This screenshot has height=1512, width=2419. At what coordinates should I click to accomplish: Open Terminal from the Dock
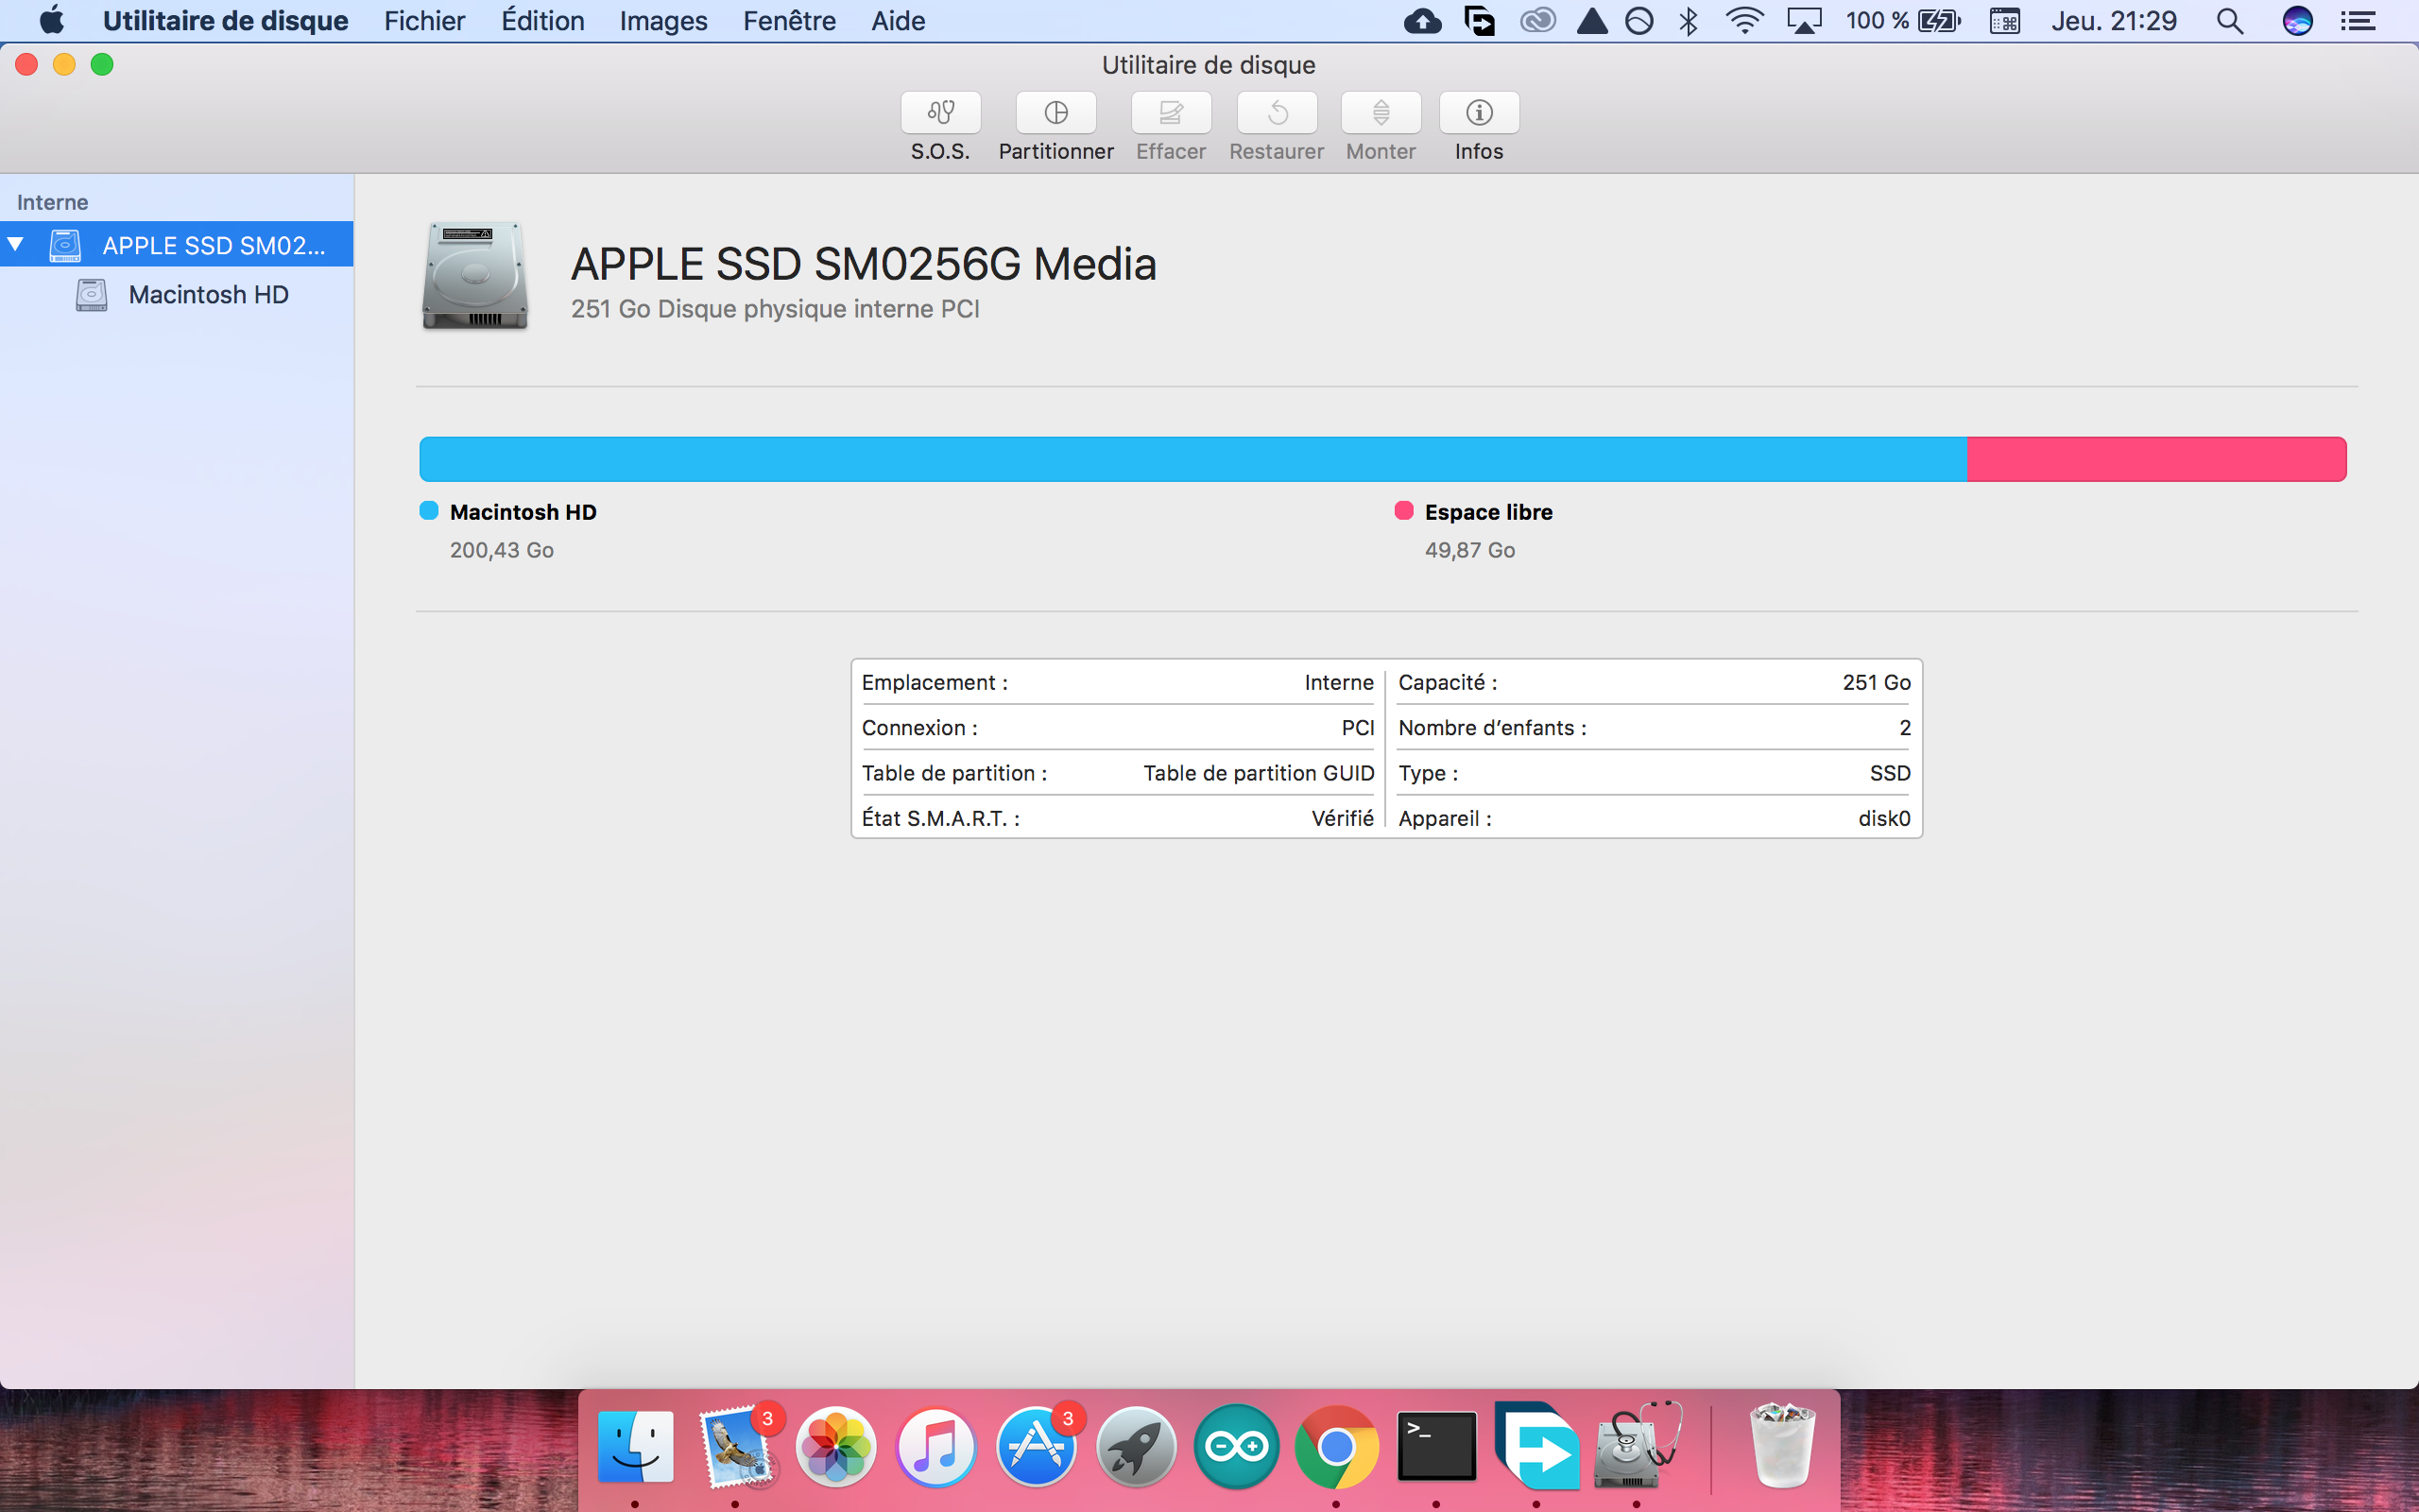point(1436,1446)
